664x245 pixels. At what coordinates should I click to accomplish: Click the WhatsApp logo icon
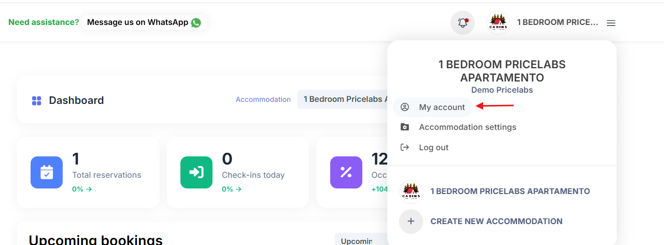point(196,23)
